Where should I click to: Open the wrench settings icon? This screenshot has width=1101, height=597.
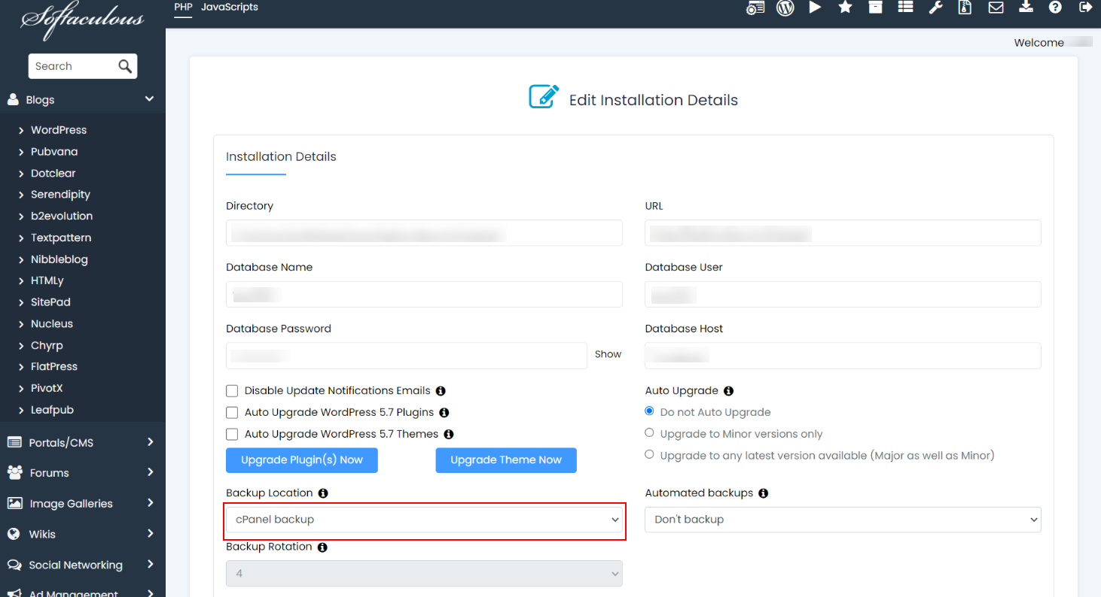pos(935,8)
